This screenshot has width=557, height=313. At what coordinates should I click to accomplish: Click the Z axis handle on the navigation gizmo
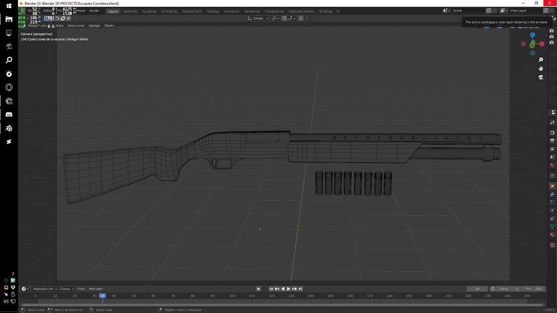tap(532, 34)
